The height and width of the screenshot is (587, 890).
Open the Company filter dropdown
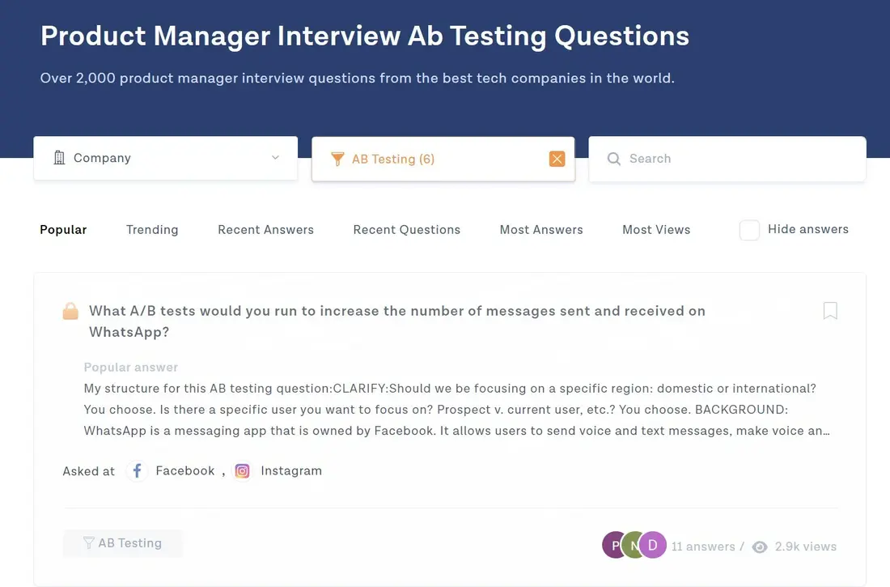pos(165,158)
